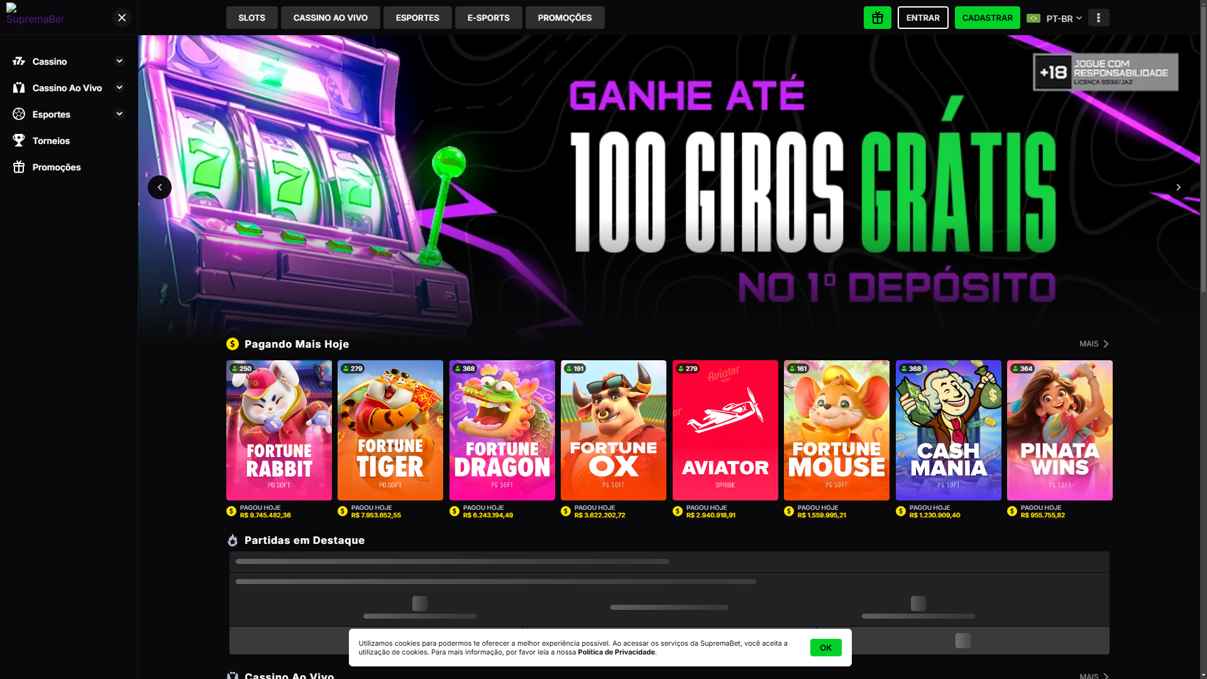Image resolution: width=1207 pixels, height=679 pixels.
Task: Go to next banner slide arrow
Action: point(1178,187)
